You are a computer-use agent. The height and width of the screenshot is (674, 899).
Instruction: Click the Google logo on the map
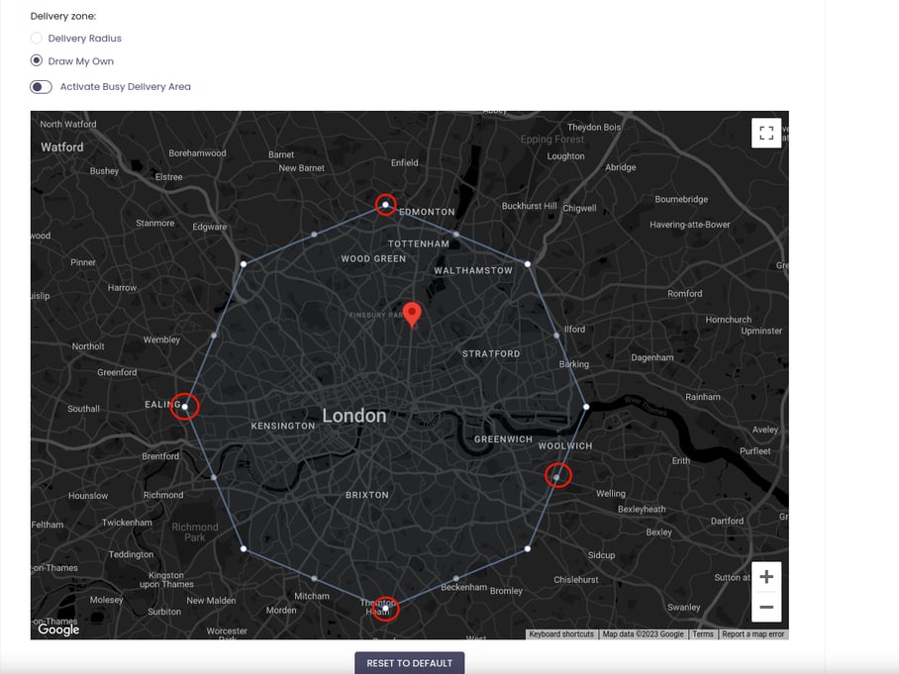(x=56, y=629)
